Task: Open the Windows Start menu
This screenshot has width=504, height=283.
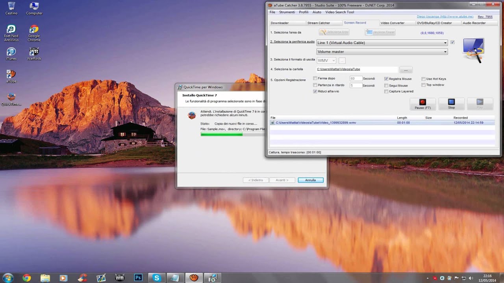Action: (8, 278)
